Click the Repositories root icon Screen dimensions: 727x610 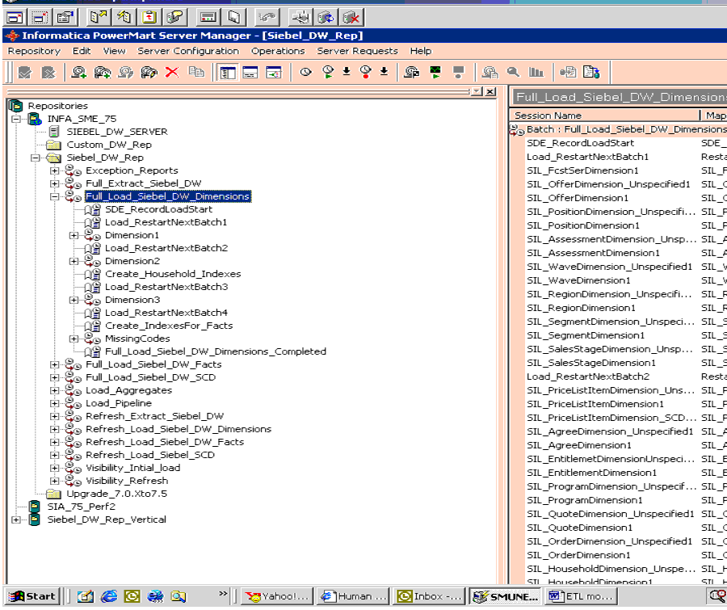point(15,106)
